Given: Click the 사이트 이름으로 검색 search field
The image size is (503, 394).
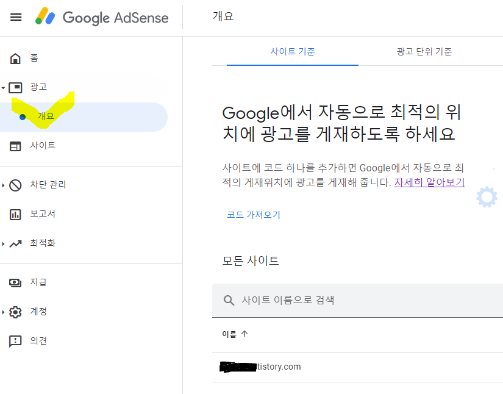Looking at the screenshot, I should [357, 301].
